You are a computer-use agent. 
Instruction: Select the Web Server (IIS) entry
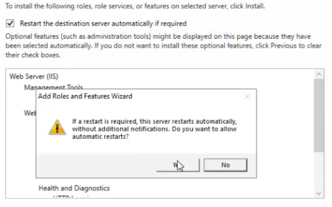pos(34,76)
